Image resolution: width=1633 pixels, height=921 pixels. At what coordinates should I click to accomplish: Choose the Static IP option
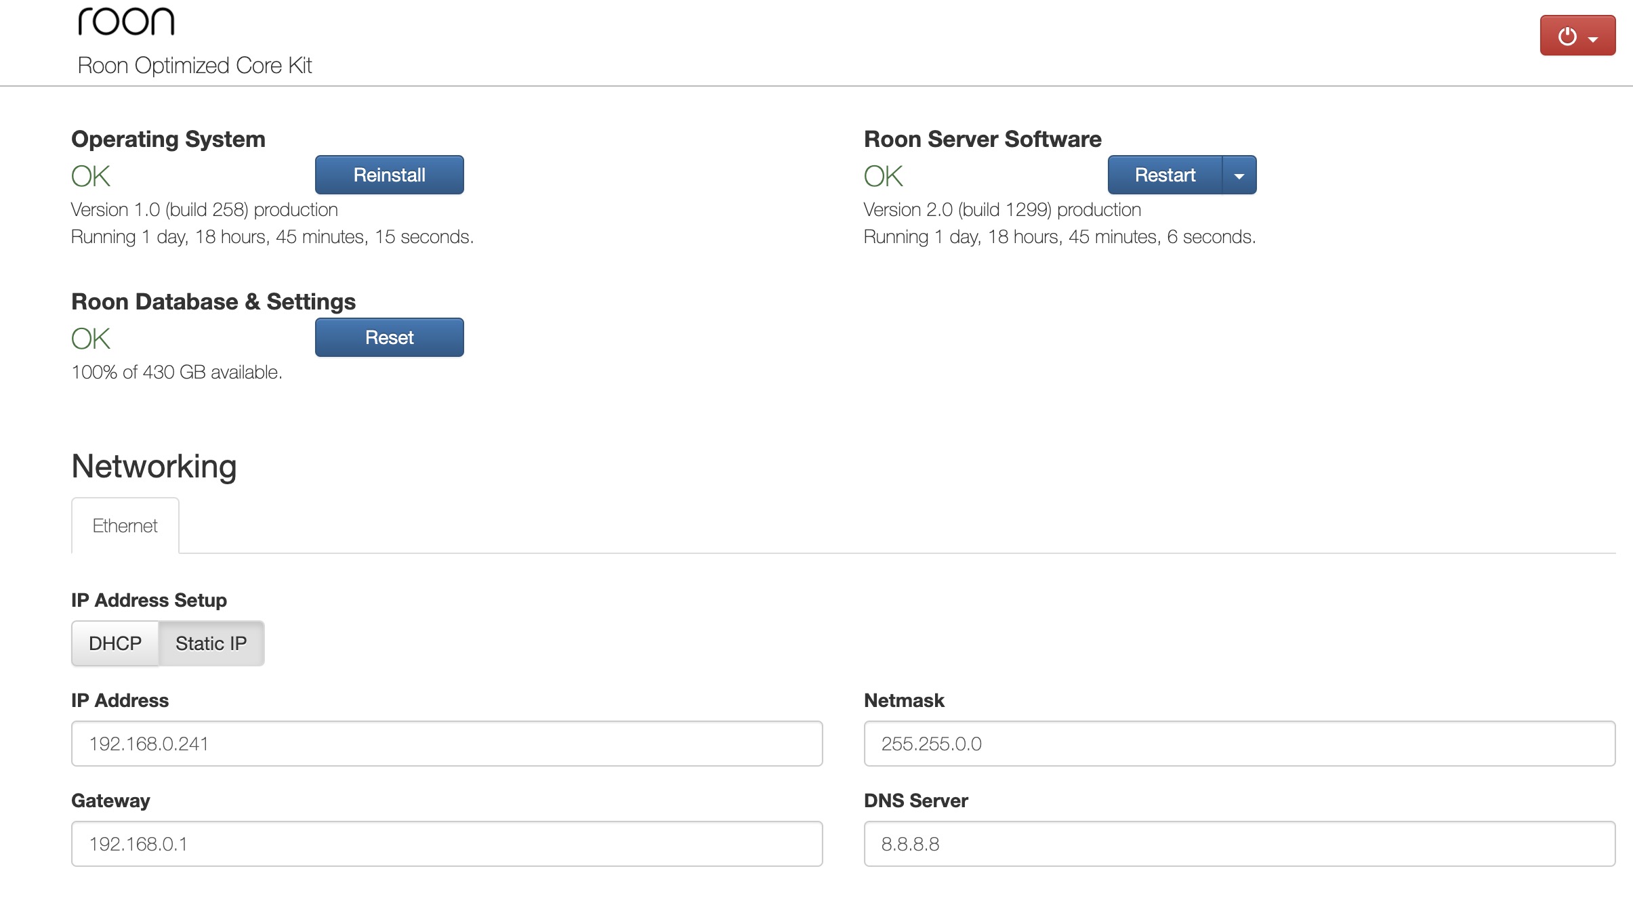(x=211, y=643)
